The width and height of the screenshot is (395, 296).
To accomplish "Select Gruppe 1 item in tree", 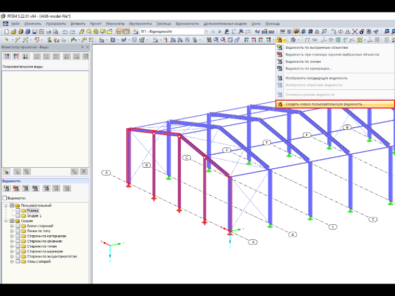I will (x=34, y=216).
